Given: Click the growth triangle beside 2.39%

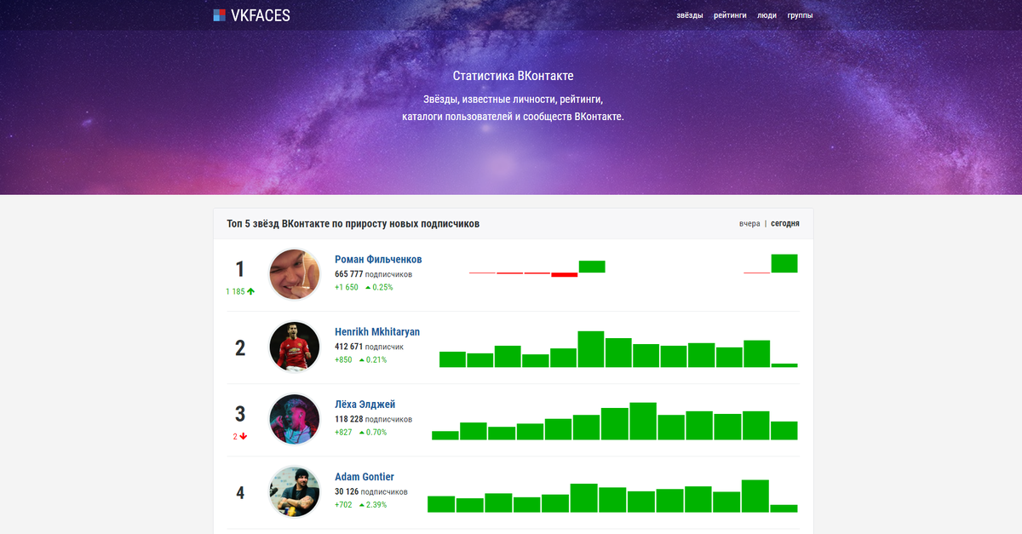Looking at the screenshot, I should (x=362, y=505).
